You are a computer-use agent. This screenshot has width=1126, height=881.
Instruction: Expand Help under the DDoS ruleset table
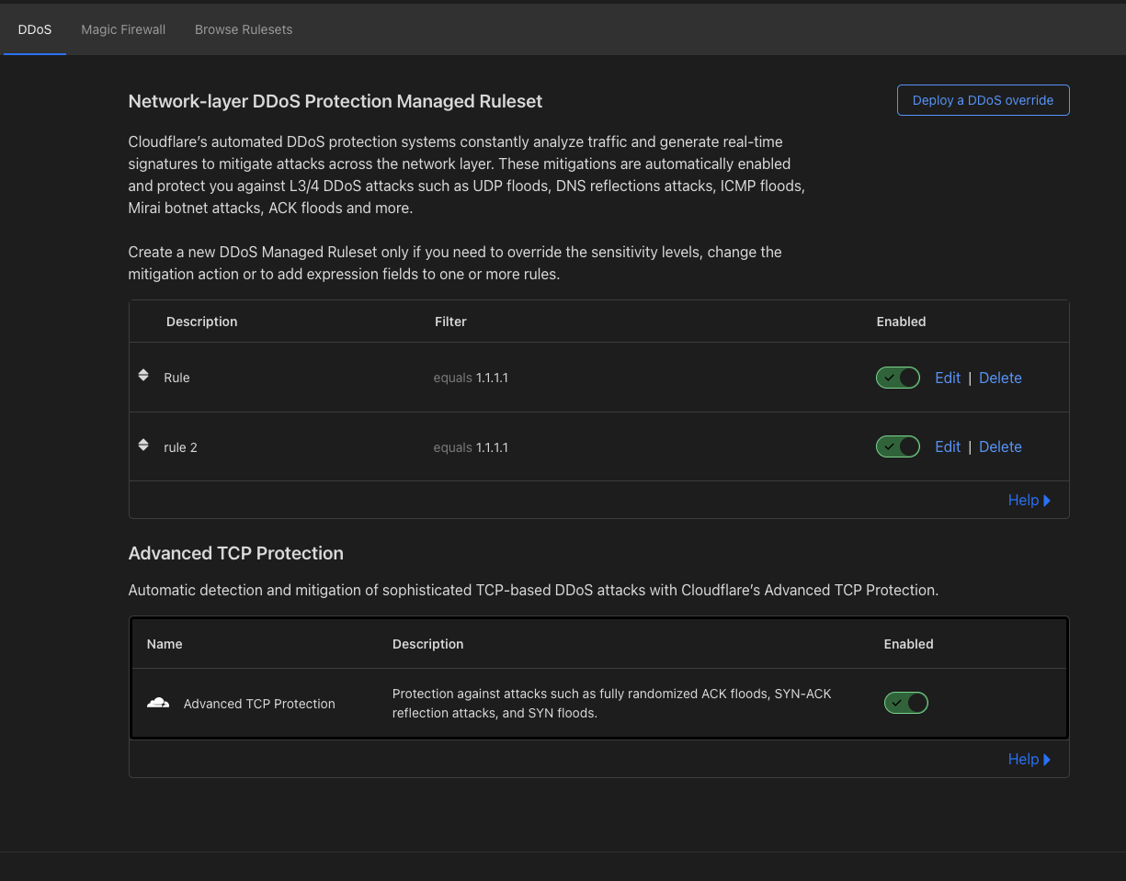[x=1029, y=501]
